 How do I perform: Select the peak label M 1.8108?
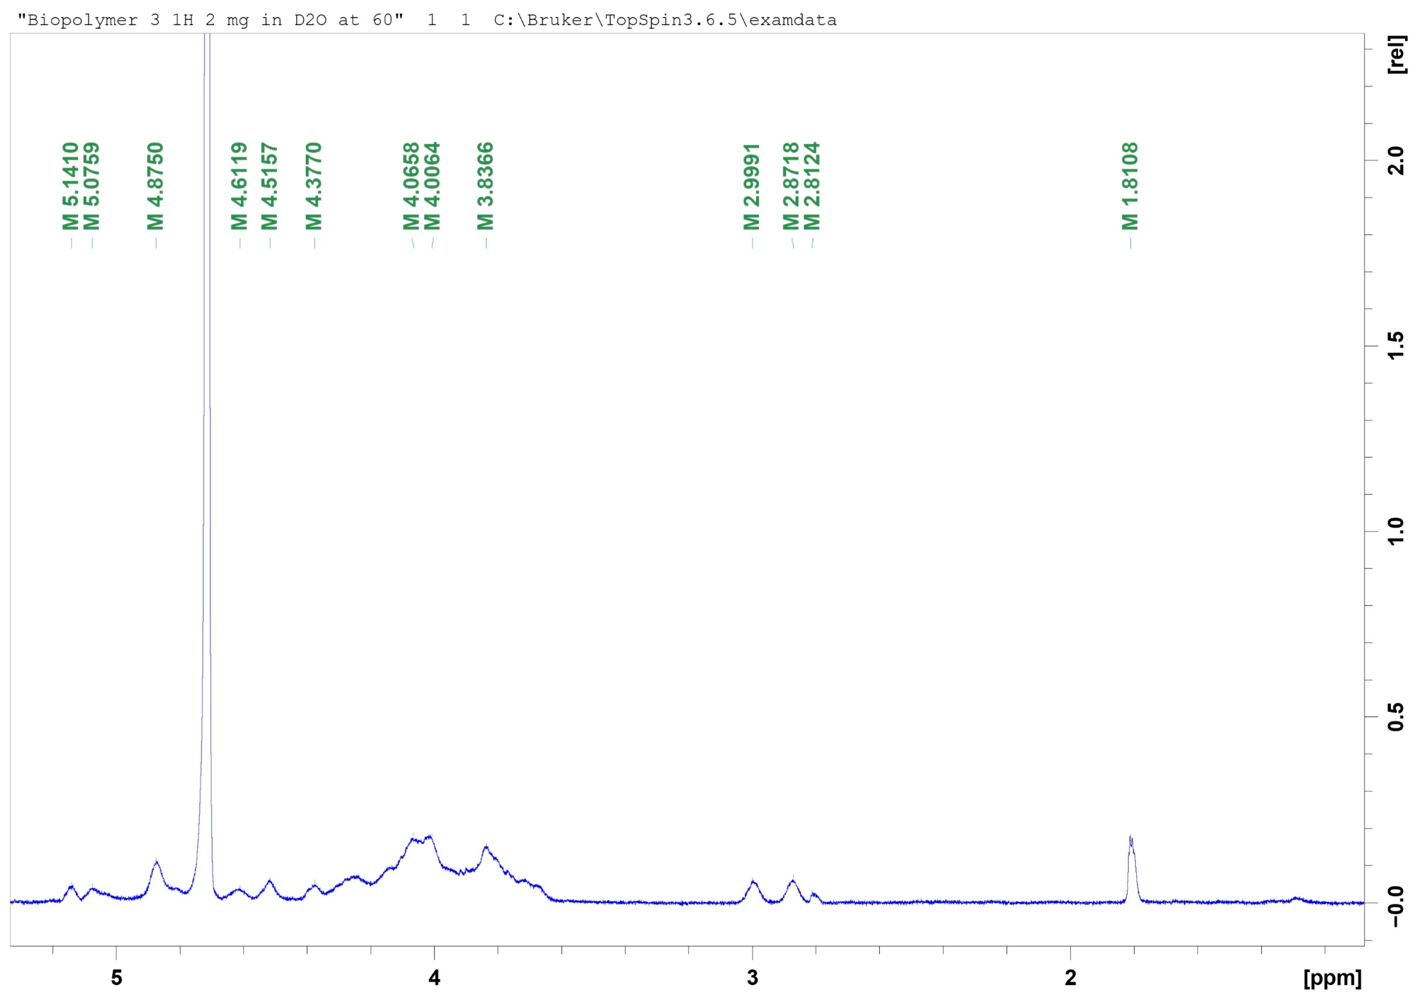point(1130,186)
